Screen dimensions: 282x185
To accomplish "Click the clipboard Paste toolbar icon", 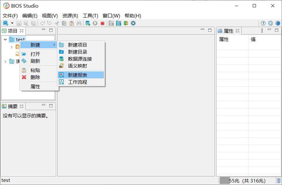I will click(x=72, y=23).
